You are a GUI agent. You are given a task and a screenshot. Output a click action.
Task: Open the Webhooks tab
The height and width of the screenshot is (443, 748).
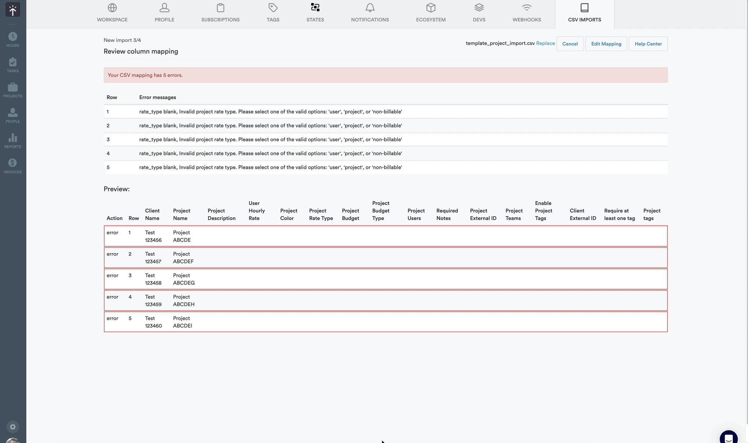click(x=526, y=13)
